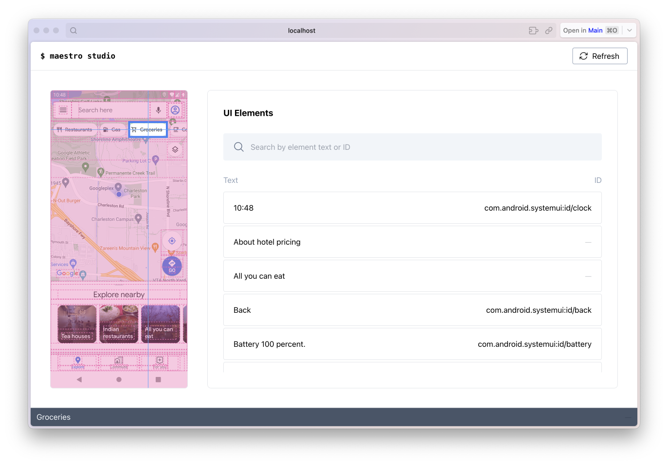Click the Refresh button
Image resolution: width=668 pixels, height=465 pixels.
(599, 56)
